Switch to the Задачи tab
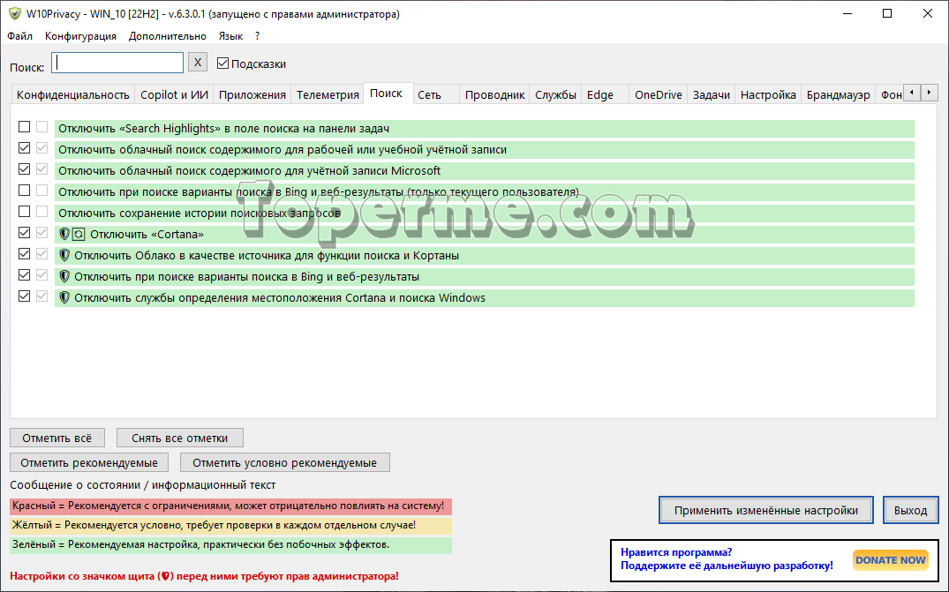This screenshot has height=592, width=949. 712,95
